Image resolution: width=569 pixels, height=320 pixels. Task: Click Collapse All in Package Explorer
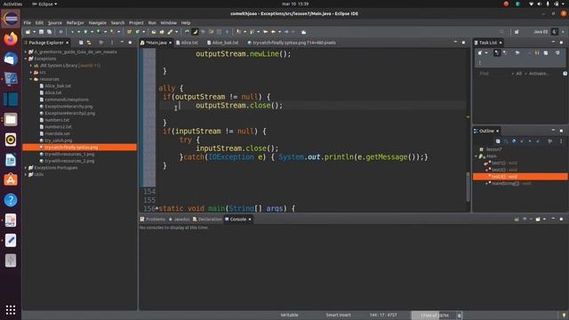click(x=81, y=43)
